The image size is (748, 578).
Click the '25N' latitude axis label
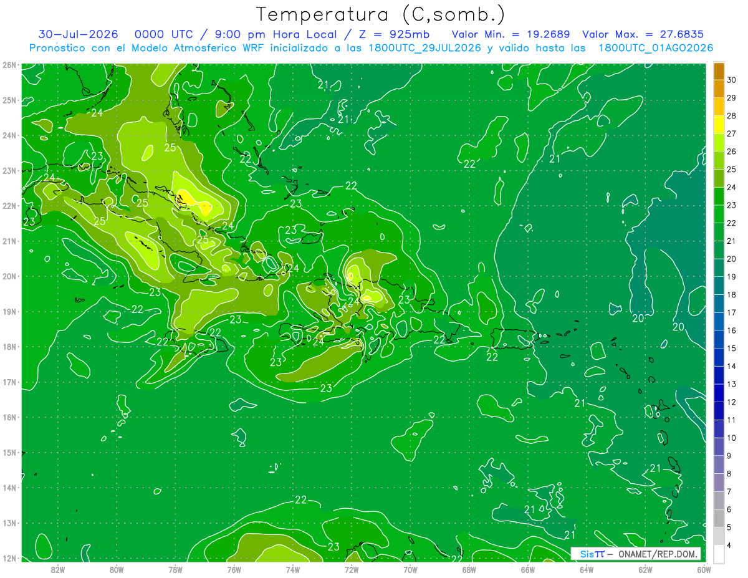tap(9, 100)
